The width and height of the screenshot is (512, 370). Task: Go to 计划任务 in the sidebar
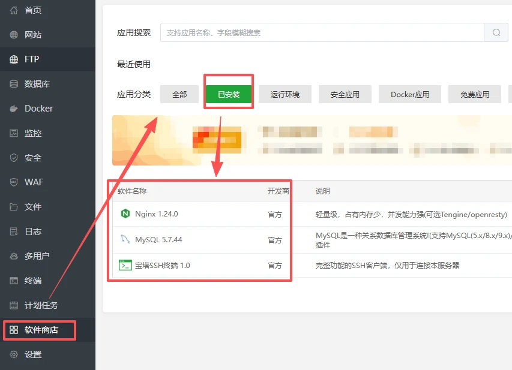point(41,305)
